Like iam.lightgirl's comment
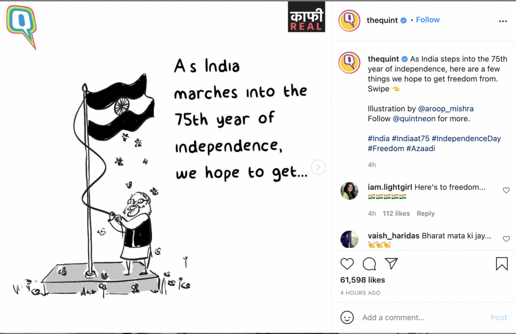516x334 pixels. click(x=506, y=190)
